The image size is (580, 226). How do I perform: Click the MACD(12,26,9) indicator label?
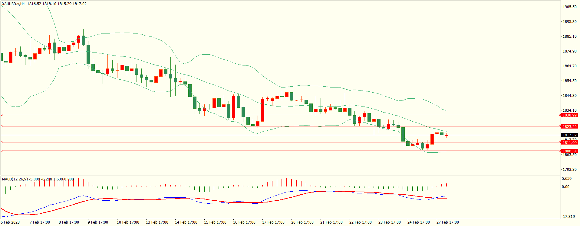pyautogui.click(x=15, y=179)
